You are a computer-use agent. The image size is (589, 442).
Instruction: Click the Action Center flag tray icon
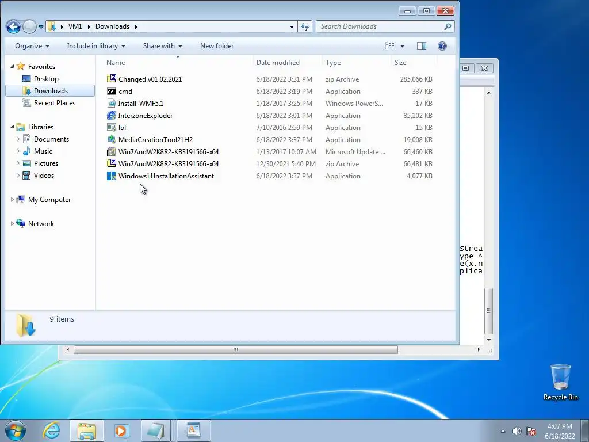point(531,431)
